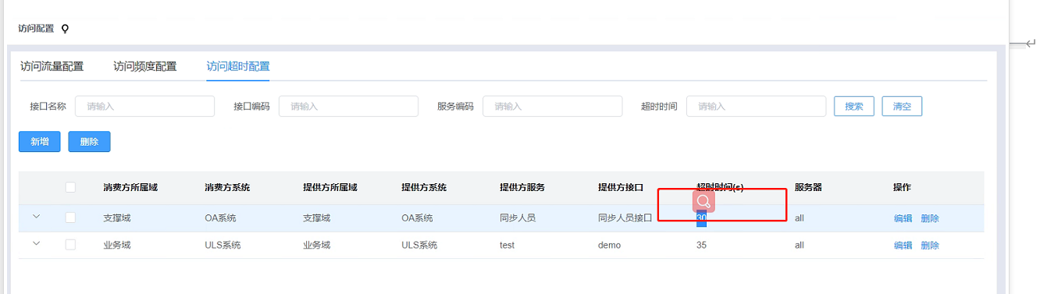Screen dimensions: 1040x294
Task: Focus the 服务编码 input field
Action: 552,106
